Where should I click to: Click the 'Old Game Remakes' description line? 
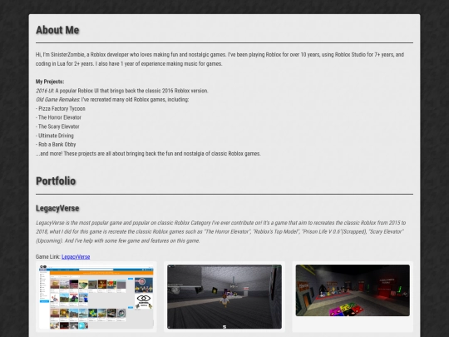[x=112, y=100]
